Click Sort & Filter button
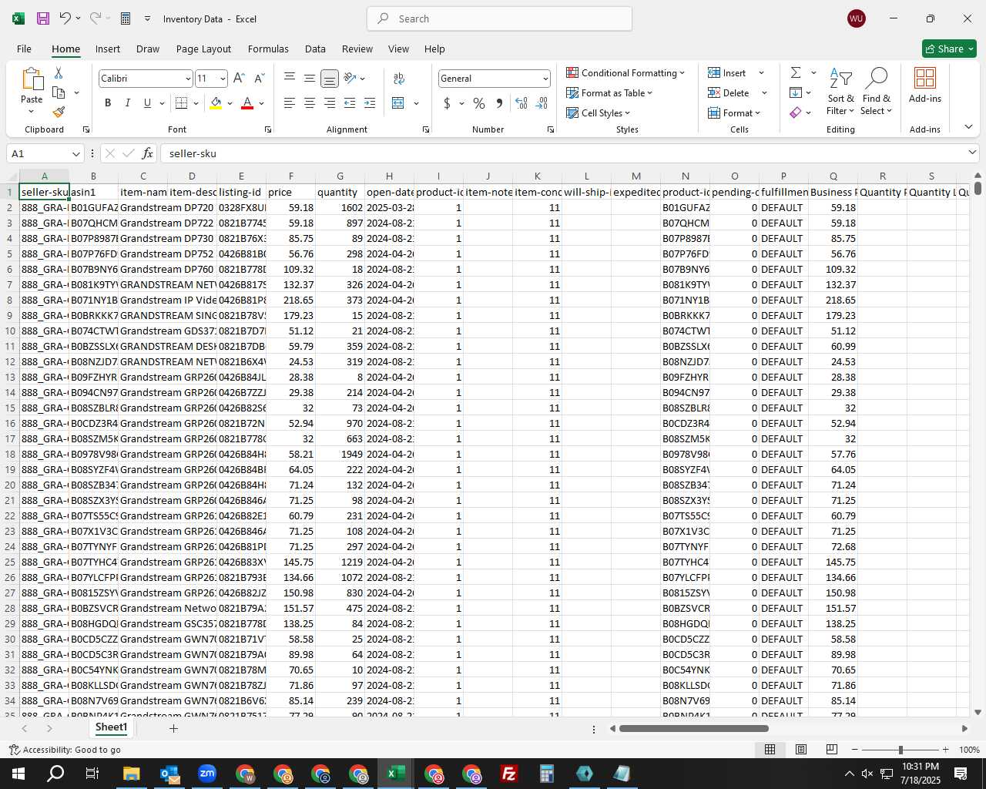 (x=840, y=91)
